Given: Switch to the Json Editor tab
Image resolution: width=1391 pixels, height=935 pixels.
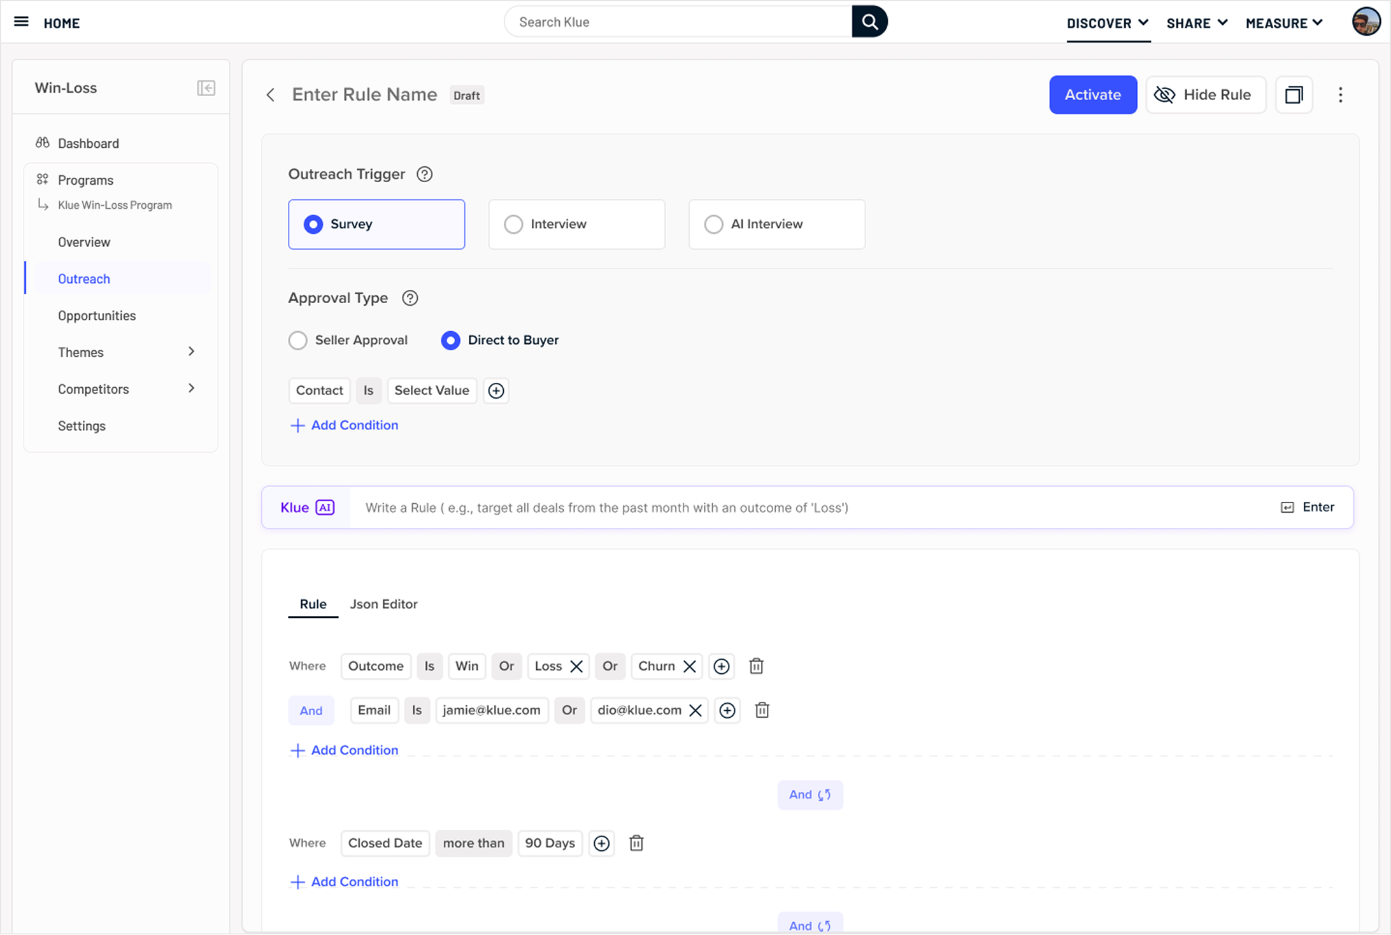Looking at the screenshot, I should coord(383,604).
